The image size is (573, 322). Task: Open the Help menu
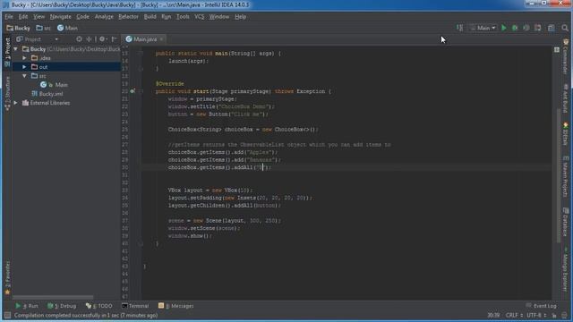tap(240, 17)
